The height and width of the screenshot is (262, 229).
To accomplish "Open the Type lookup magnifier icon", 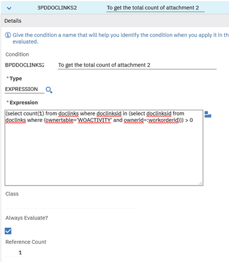I will [x=49, y=90].
